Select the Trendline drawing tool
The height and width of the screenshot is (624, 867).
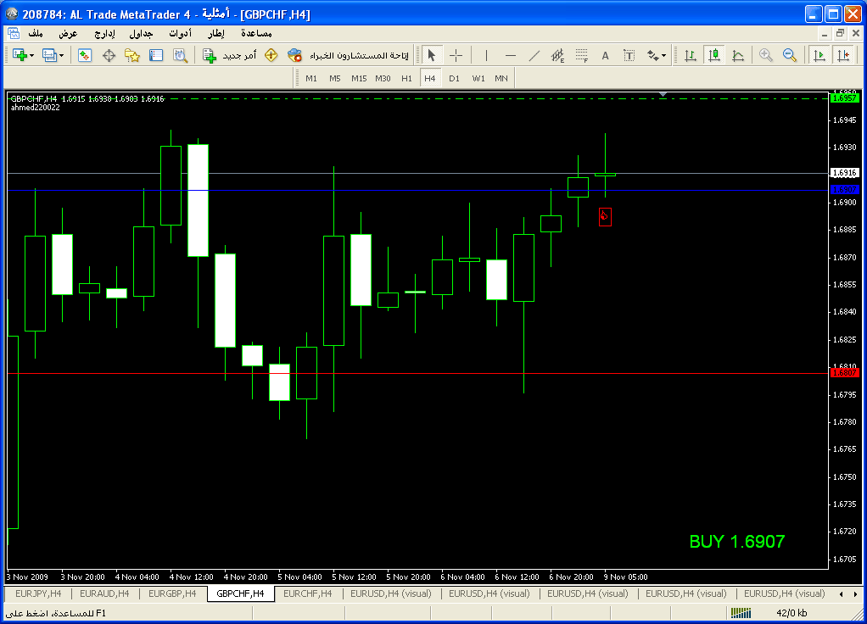534,55
